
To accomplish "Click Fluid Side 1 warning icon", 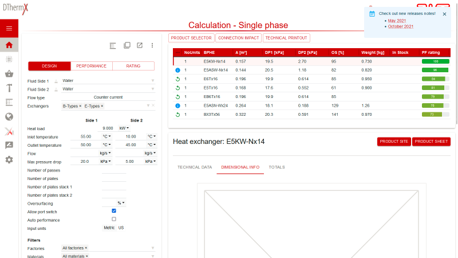I will click(x=56, y=81).
